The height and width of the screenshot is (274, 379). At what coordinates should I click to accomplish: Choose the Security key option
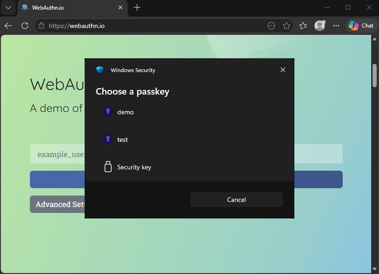pos(189,167)
